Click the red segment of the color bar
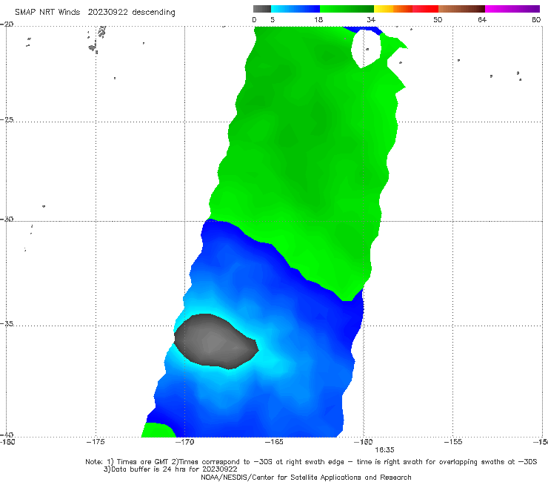Screen dimensions: 548x482 pyautogui.click(x=426, y=9)
